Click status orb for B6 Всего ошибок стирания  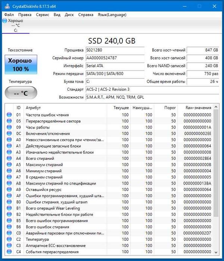point(9,227)
